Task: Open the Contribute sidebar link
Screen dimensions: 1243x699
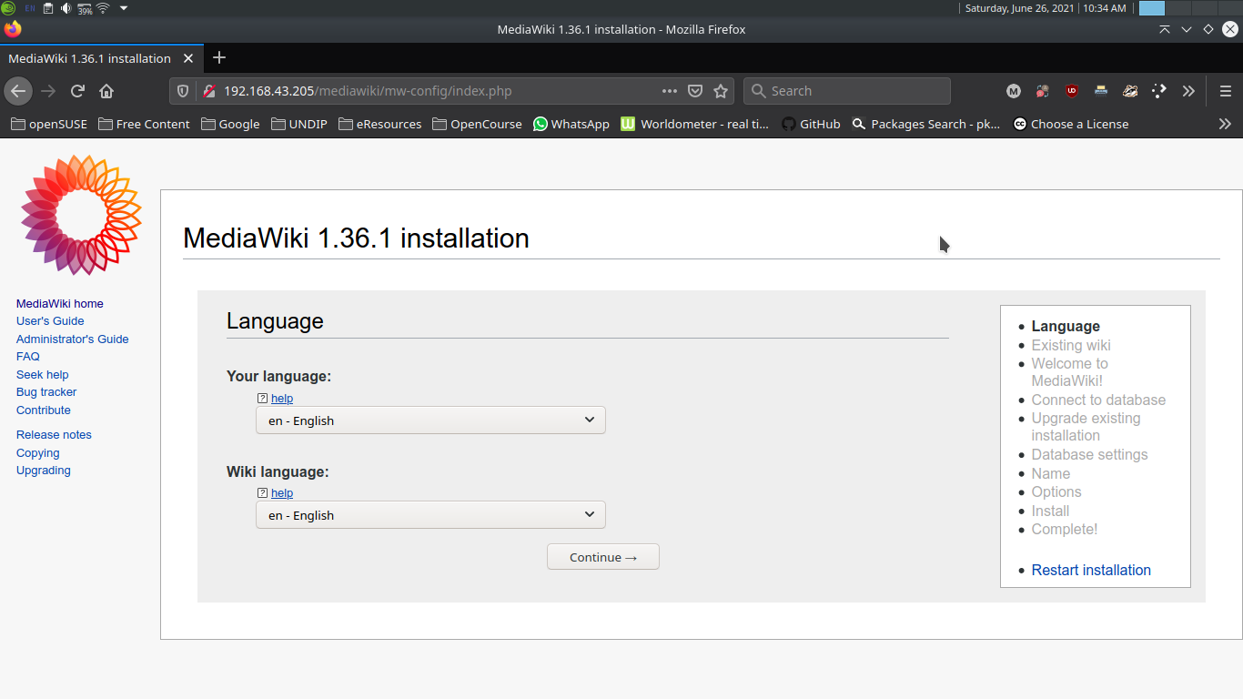Action: [x=44, y=410]
